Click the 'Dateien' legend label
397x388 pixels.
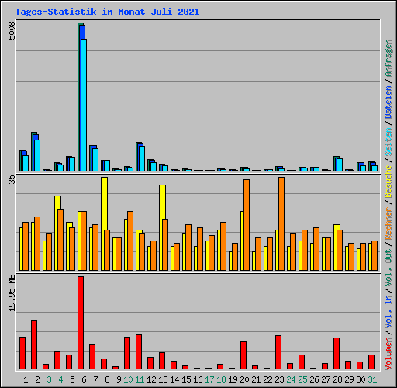388,102
